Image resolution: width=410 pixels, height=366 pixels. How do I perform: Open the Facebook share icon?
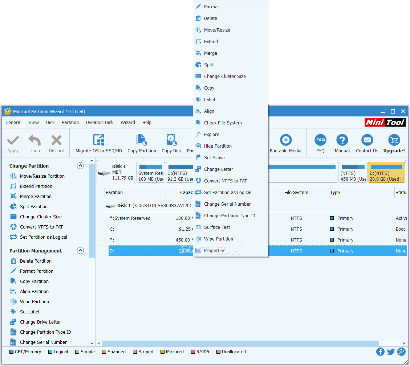tap(380, 351)
